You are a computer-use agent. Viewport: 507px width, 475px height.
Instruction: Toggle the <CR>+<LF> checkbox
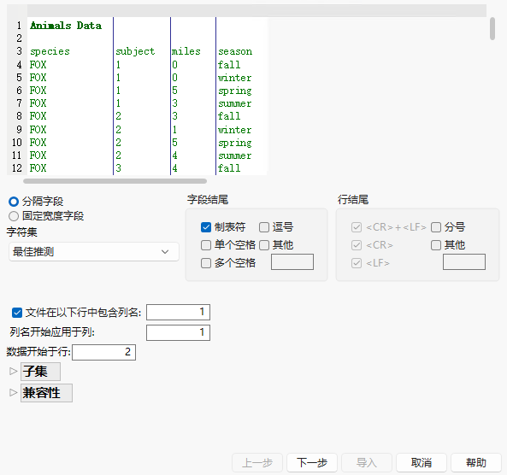click(357, 227)
